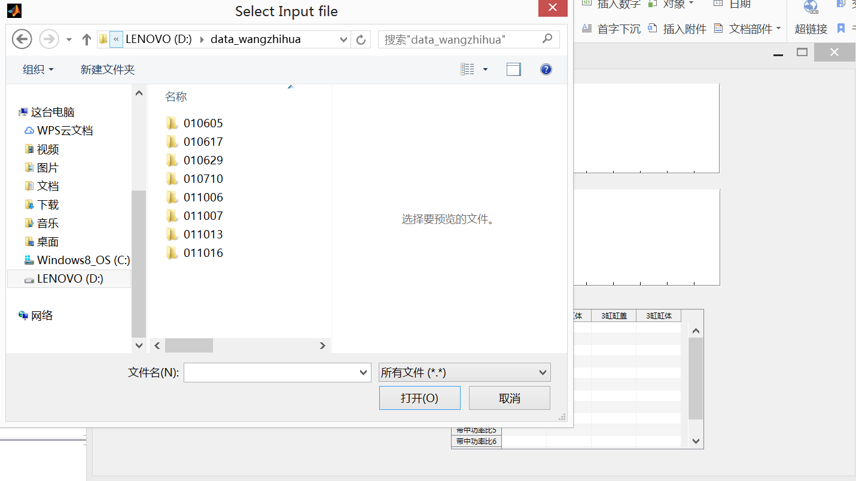This screenshot has width=856, height=481.
Task: Click the horizontal scrollbar in file list
Action: (x=189, y=345)
